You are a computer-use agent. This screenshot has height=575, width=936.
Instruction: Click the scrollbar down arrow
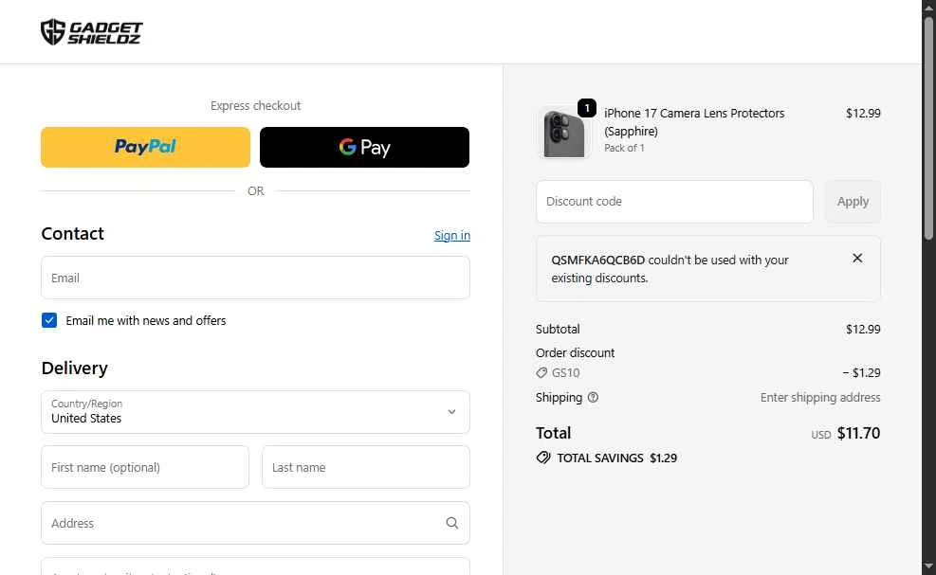(928, 566)
